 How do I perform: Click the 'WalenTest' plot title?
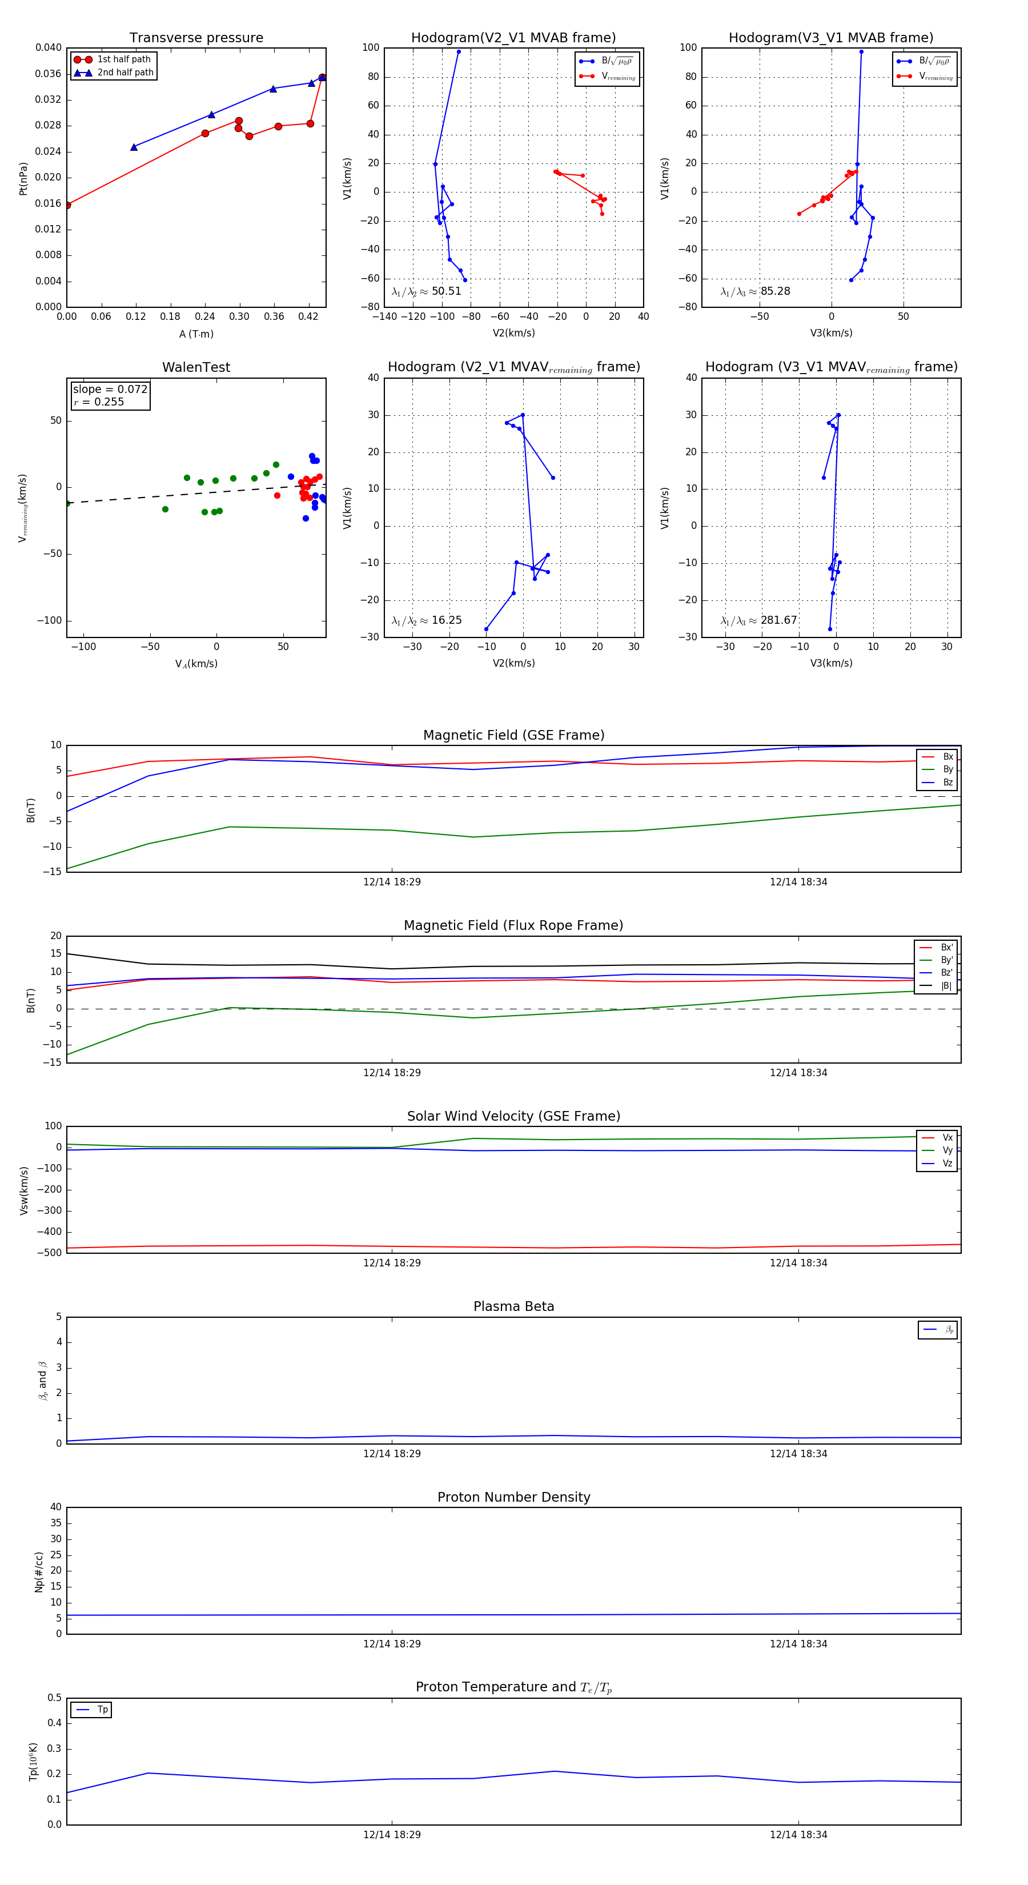coord(196,367)
